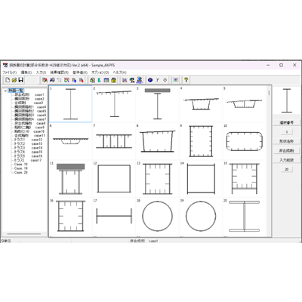Click the thermometer-shaped toolbar icon
The image size is (302, 302).
pyautogui.click(x=100, y=80)
